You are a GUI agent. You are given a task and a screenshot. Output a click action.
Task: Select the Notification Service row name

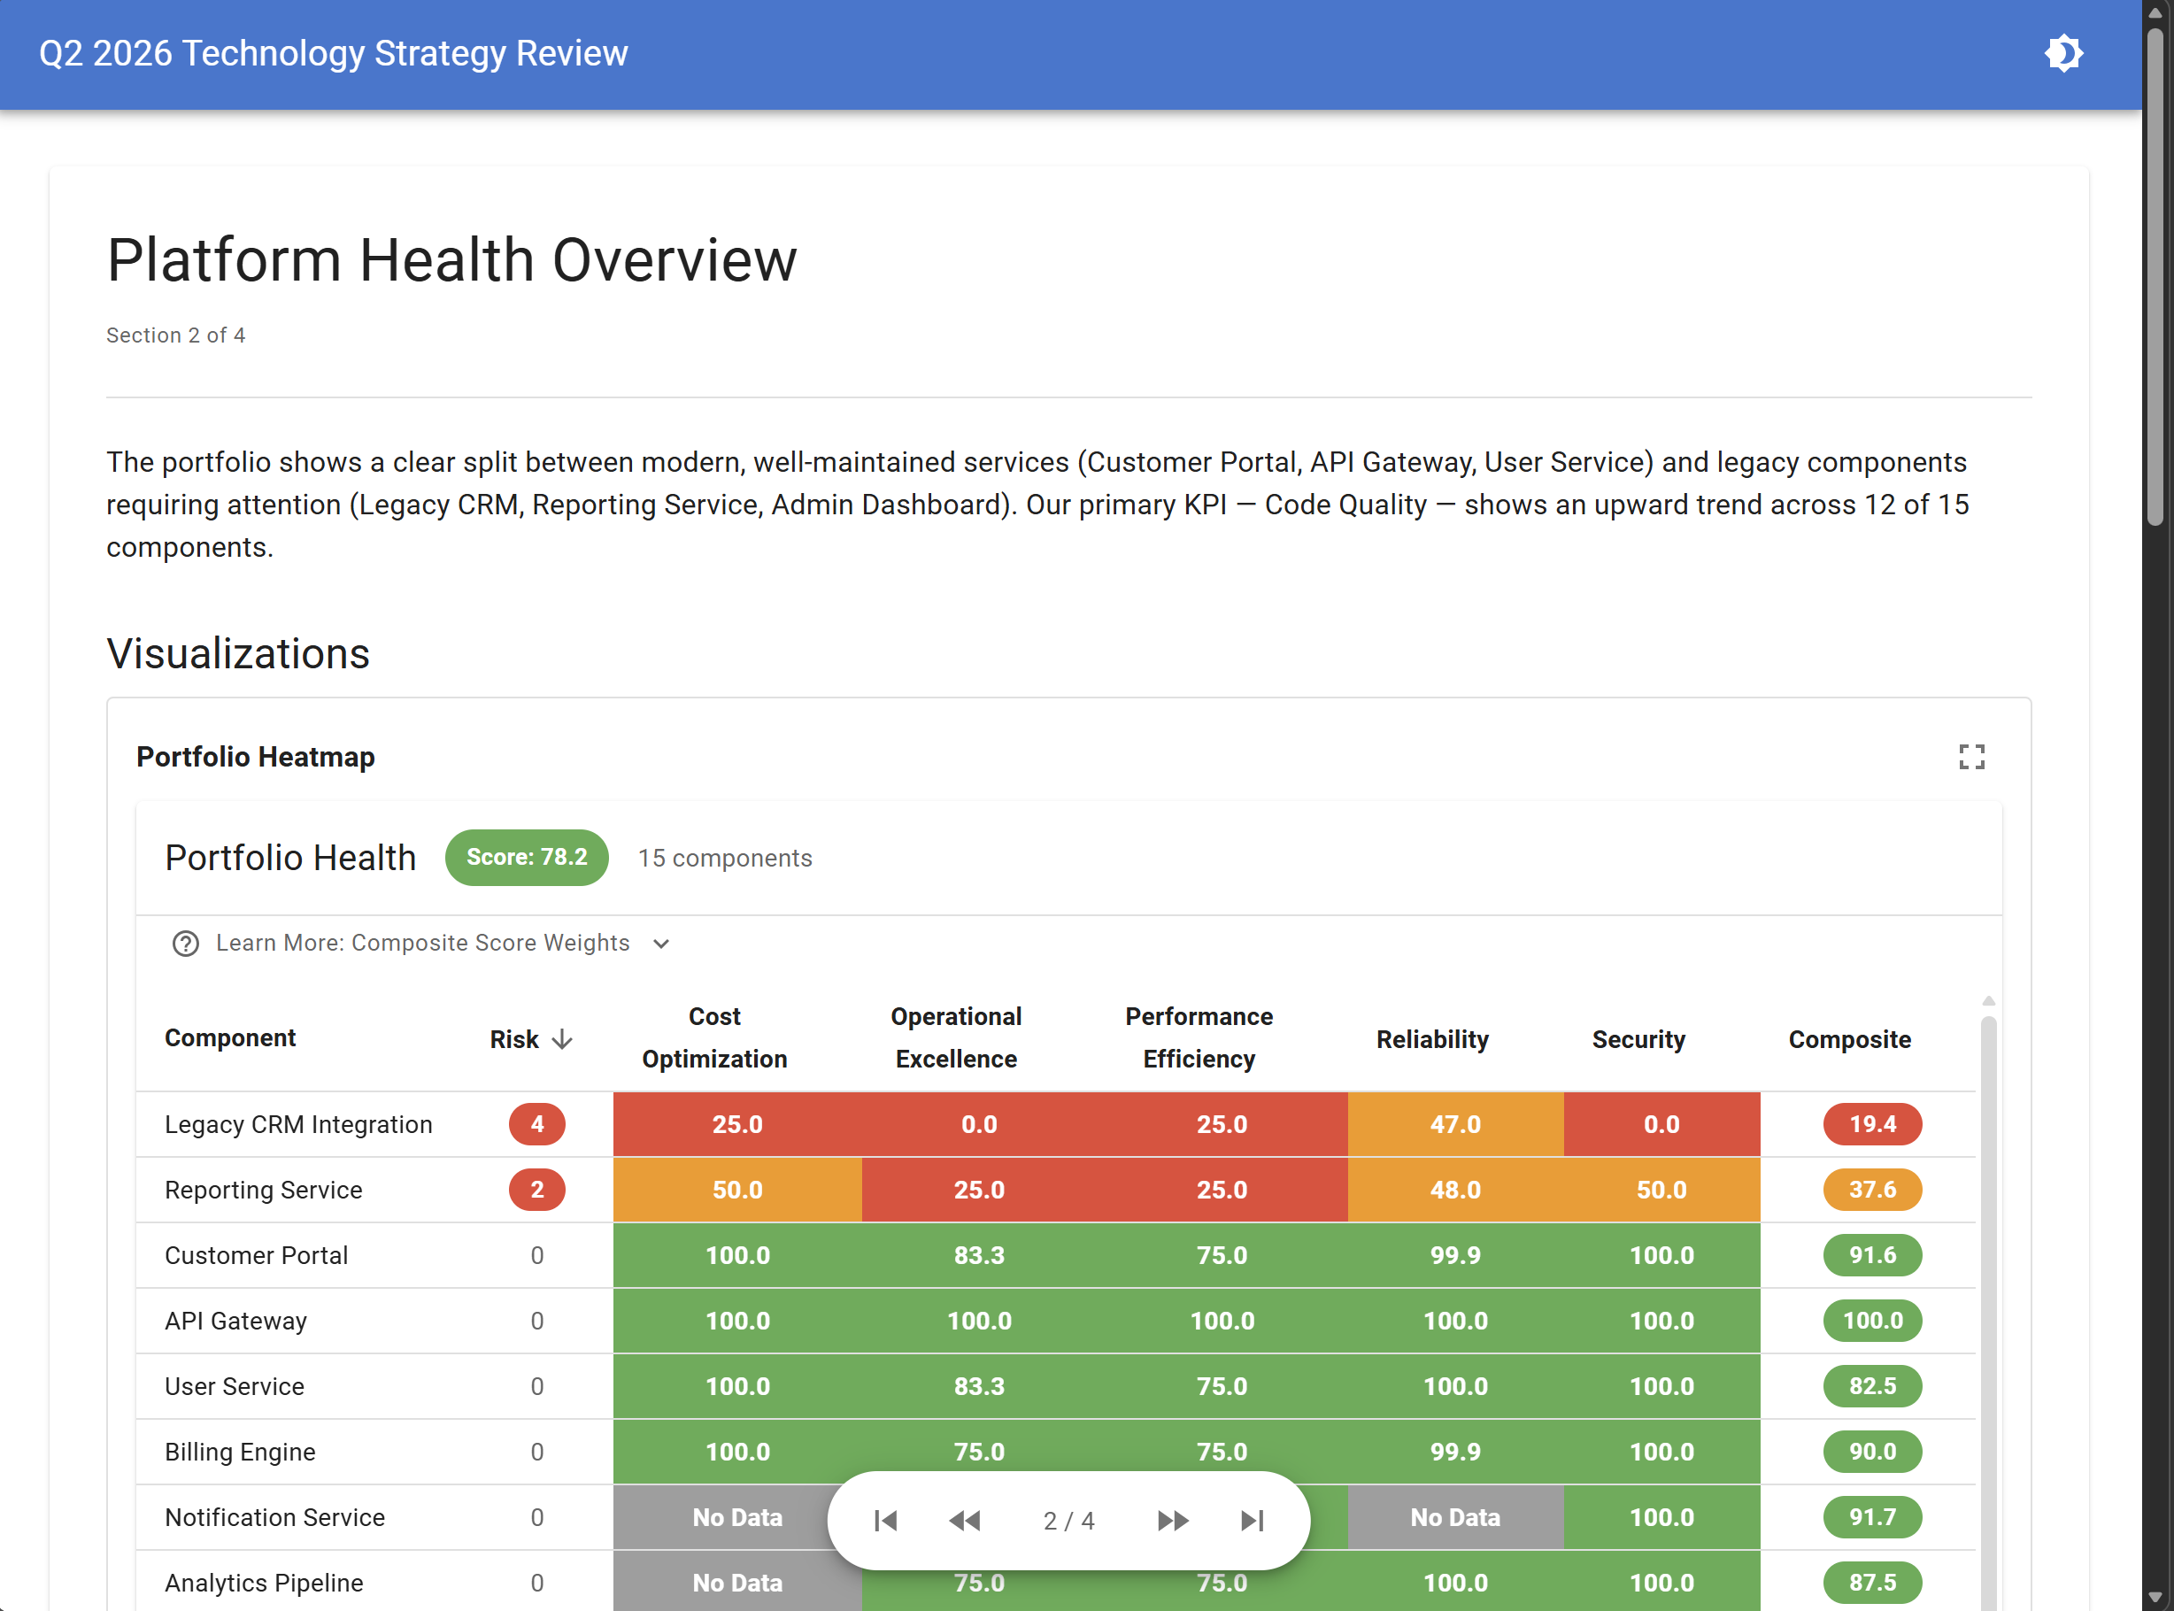[275, 1517]
